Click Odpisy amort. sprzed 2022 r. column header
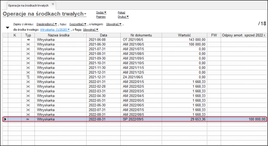This screenshot has width=268, height=146. (x=244, y=35)
